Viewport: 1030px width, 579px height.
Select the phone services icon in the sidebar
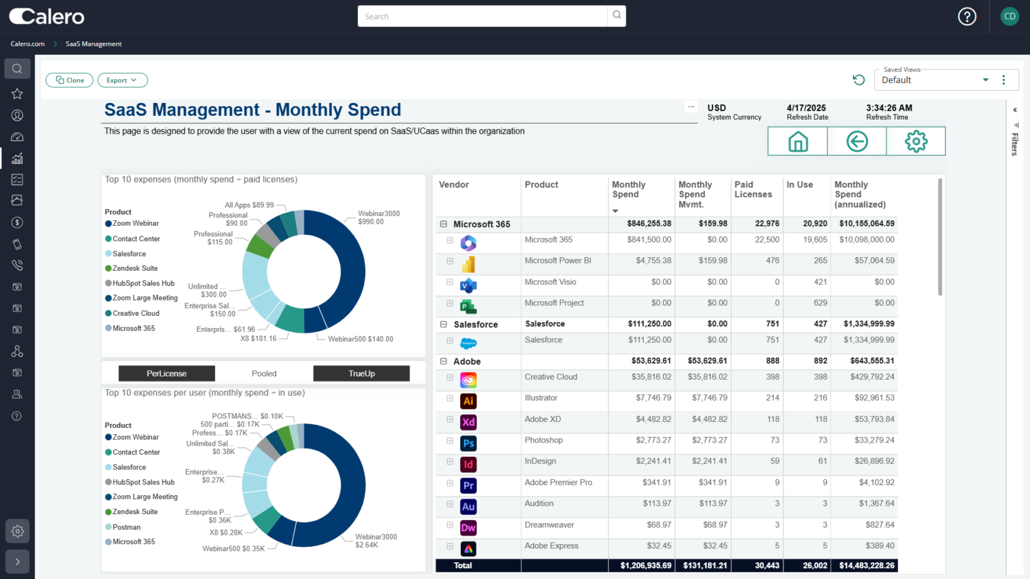click(x=17, y=265)
